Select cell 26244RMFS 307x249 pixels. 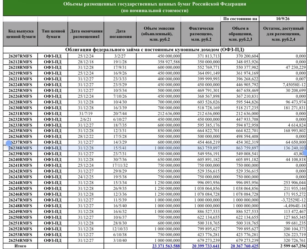[20, 183]
